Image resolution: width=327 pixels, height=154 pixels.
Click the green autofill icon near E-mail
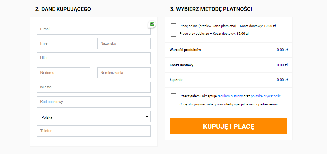point(152,24)
